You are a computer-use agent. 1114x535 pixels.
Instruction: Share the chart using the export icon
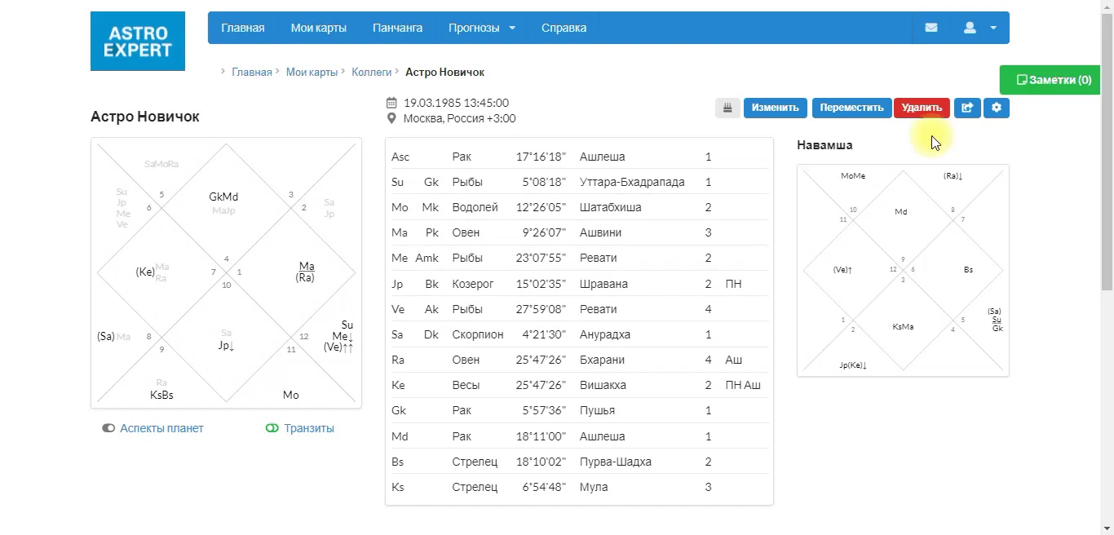967,108
